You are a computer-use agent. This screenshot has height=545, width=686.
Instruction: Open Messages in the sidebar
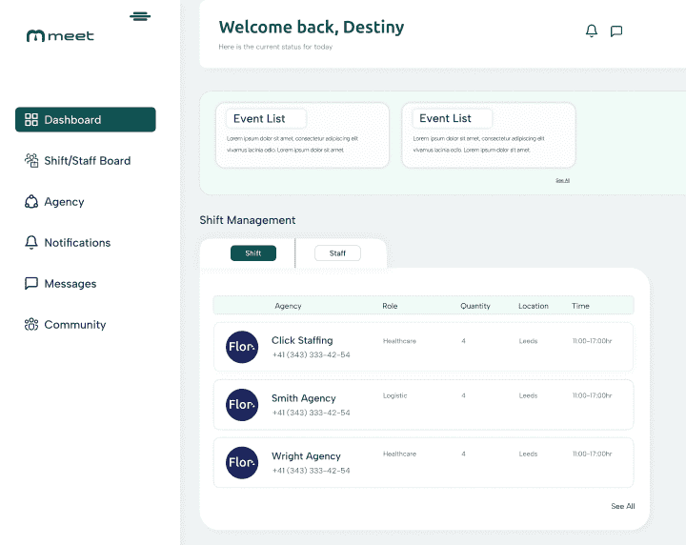click(x=70, y=284)
